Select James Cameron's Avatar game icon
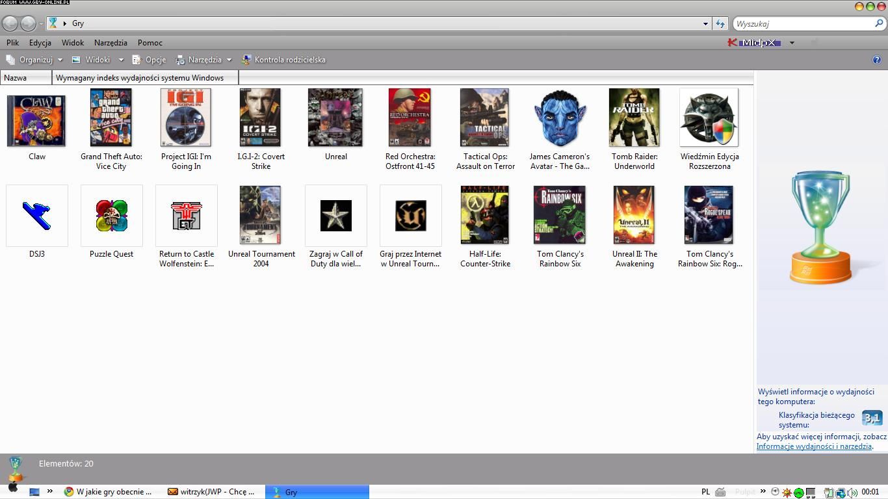888x499 pixels. click(x=560, y=118)
